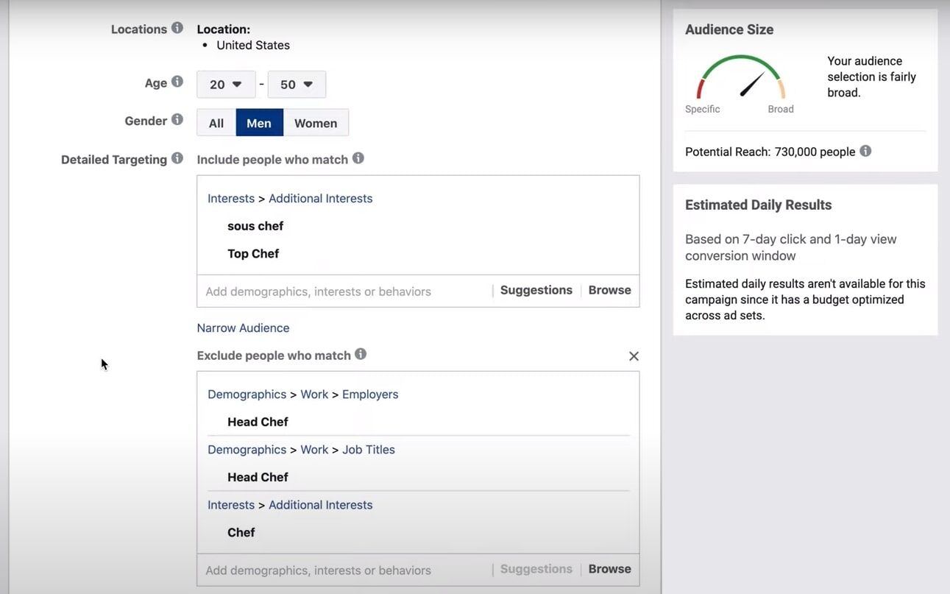
Task: Click include Add demographics, interests input field
Action: [344, 291]
